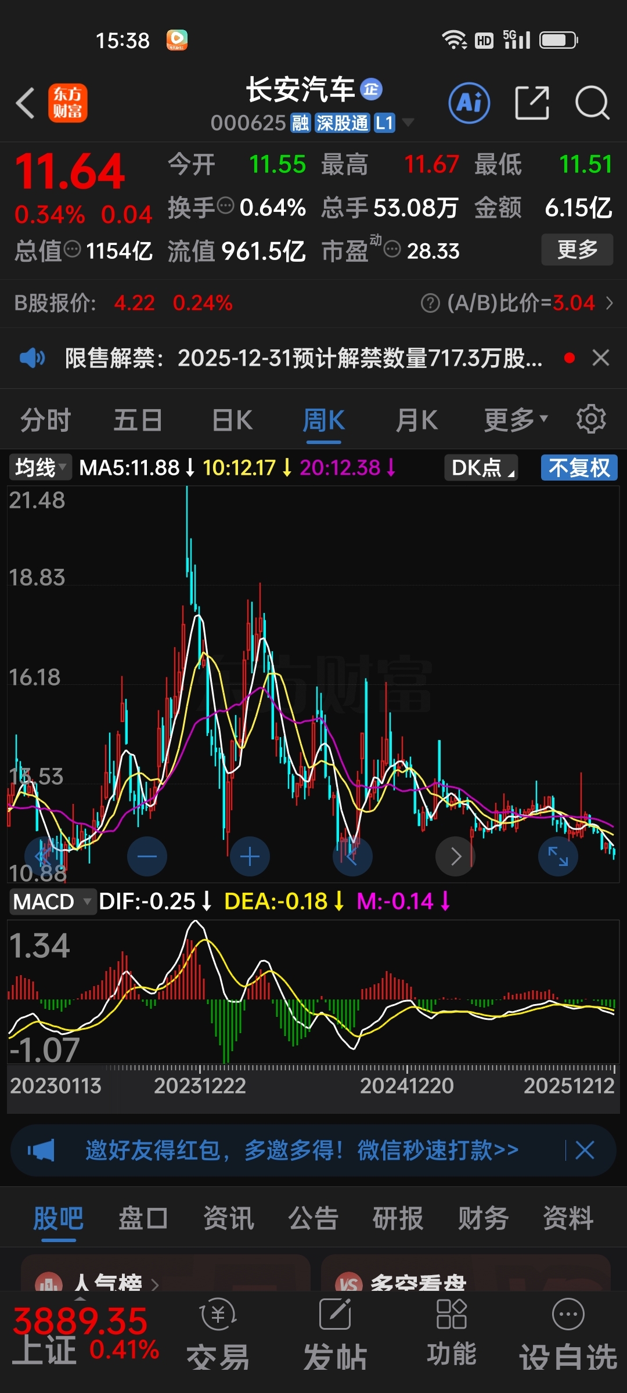The image size is (627, 1393).
Task: Tap the 总值 info circle icon
Action: coord(72,250)
